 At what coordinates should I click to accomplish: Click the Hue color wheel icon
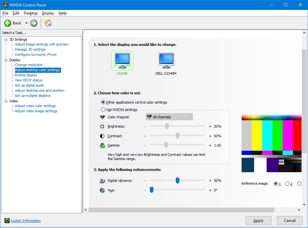click(102, 190)
